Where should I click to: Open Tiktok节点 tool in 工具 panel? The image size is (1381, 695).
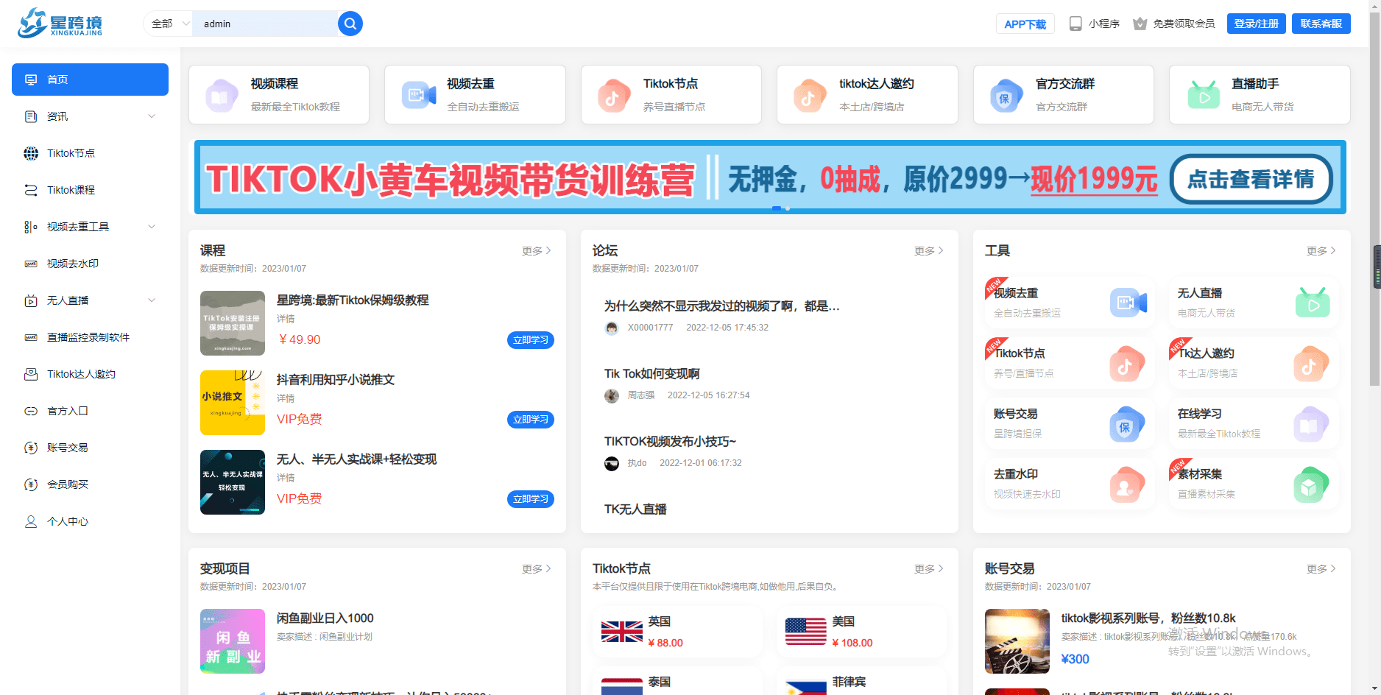click(x=1070, y=363)
